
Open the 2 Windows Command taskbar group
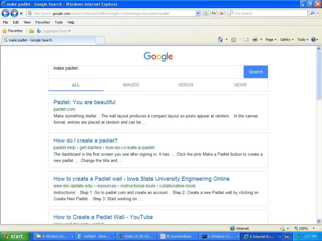point(220,236)
